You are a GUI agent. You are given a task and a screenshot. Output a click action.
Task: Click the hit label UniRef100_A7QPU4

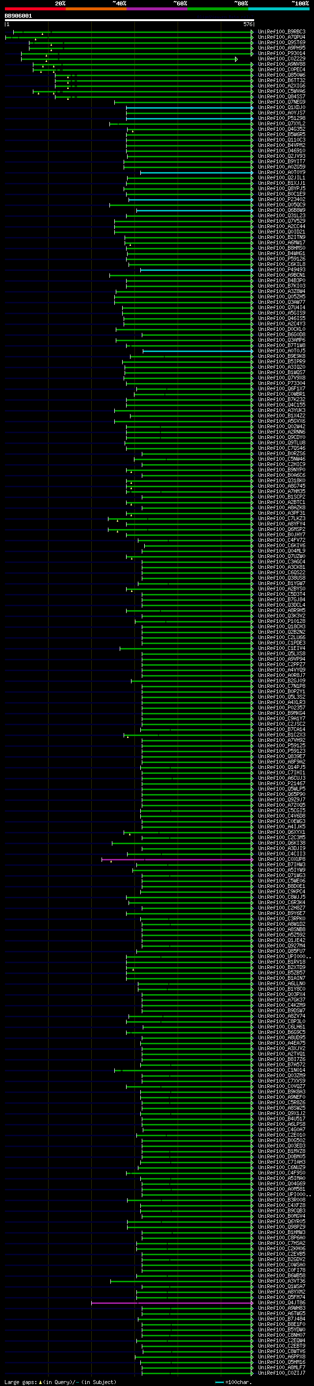pyautogui.click(x=282, y=37)
